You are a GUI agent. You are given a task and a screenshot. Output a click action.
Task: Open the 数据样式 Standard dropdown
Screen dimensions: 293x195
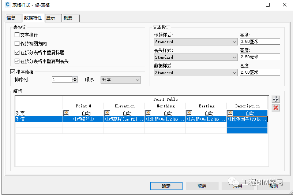[x=196, y=73]
